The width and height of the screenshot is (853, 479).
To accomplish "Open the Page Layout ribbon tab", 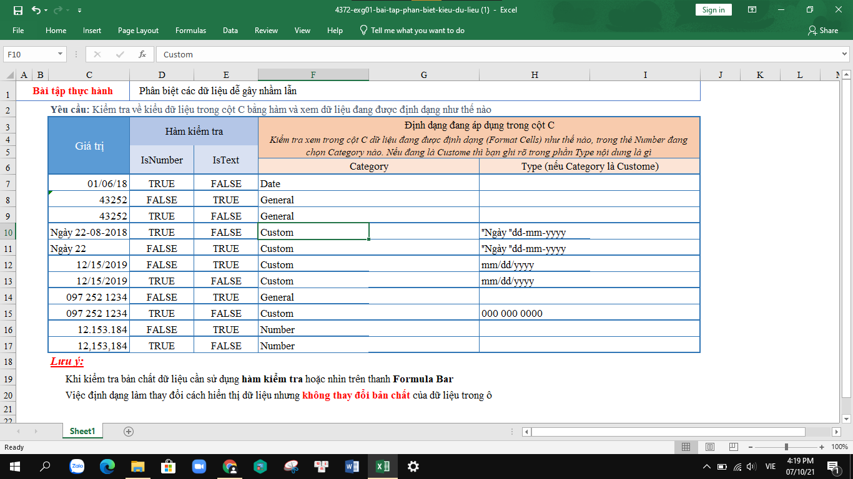I will (138, 31).
